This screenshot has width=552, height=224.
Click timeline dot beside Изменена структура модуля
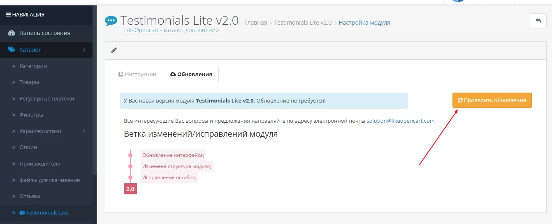click(x=130, y=166)
